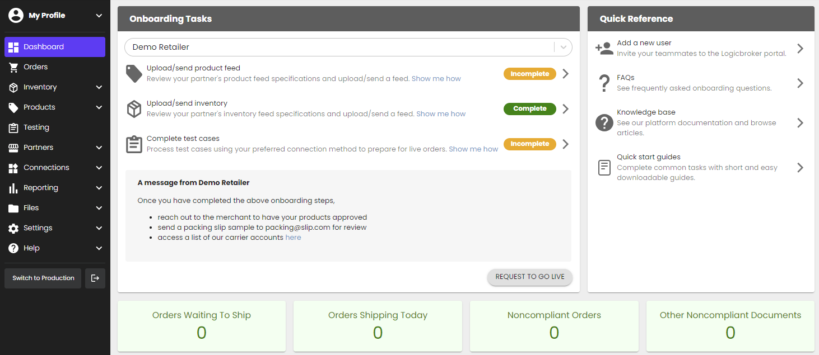Click the Add a new user icon
Screen dimensions: 819x355
604,48
